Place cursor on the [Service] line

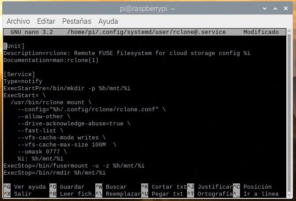tap(19, 74)
